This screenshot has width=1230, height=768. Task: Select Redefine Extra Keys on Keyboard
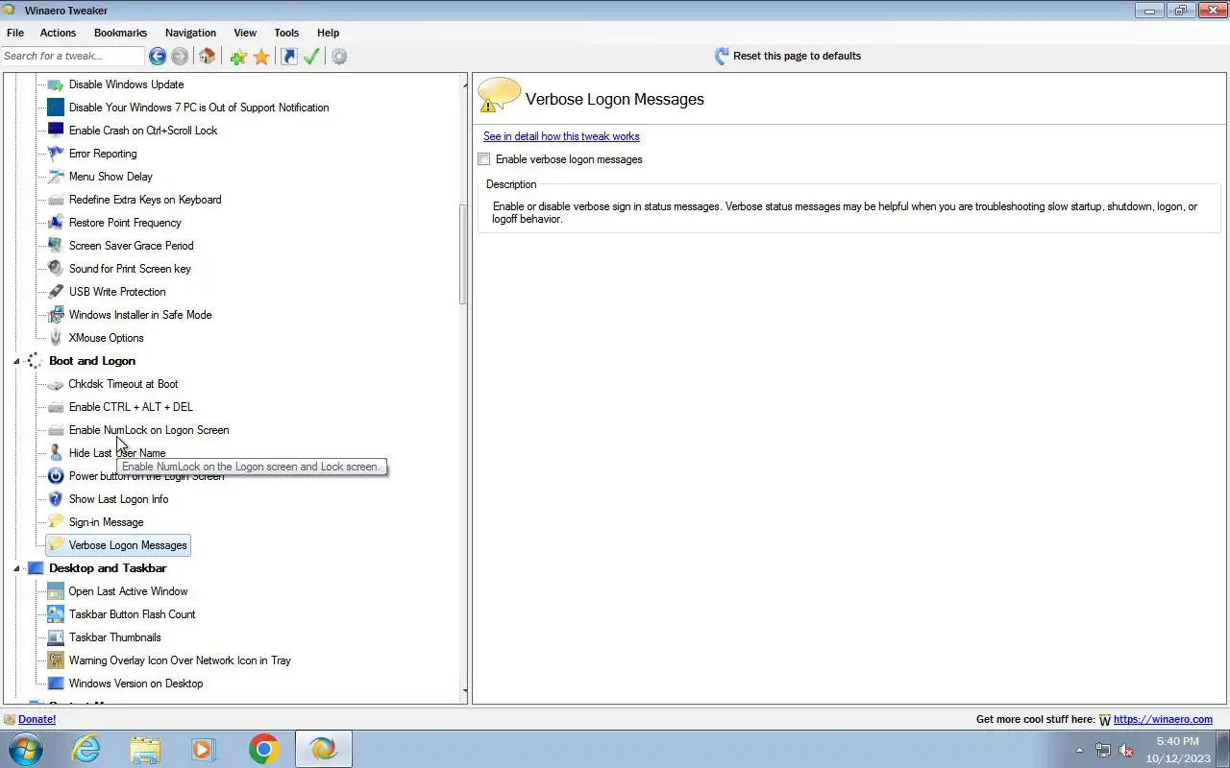pos(145,200)
